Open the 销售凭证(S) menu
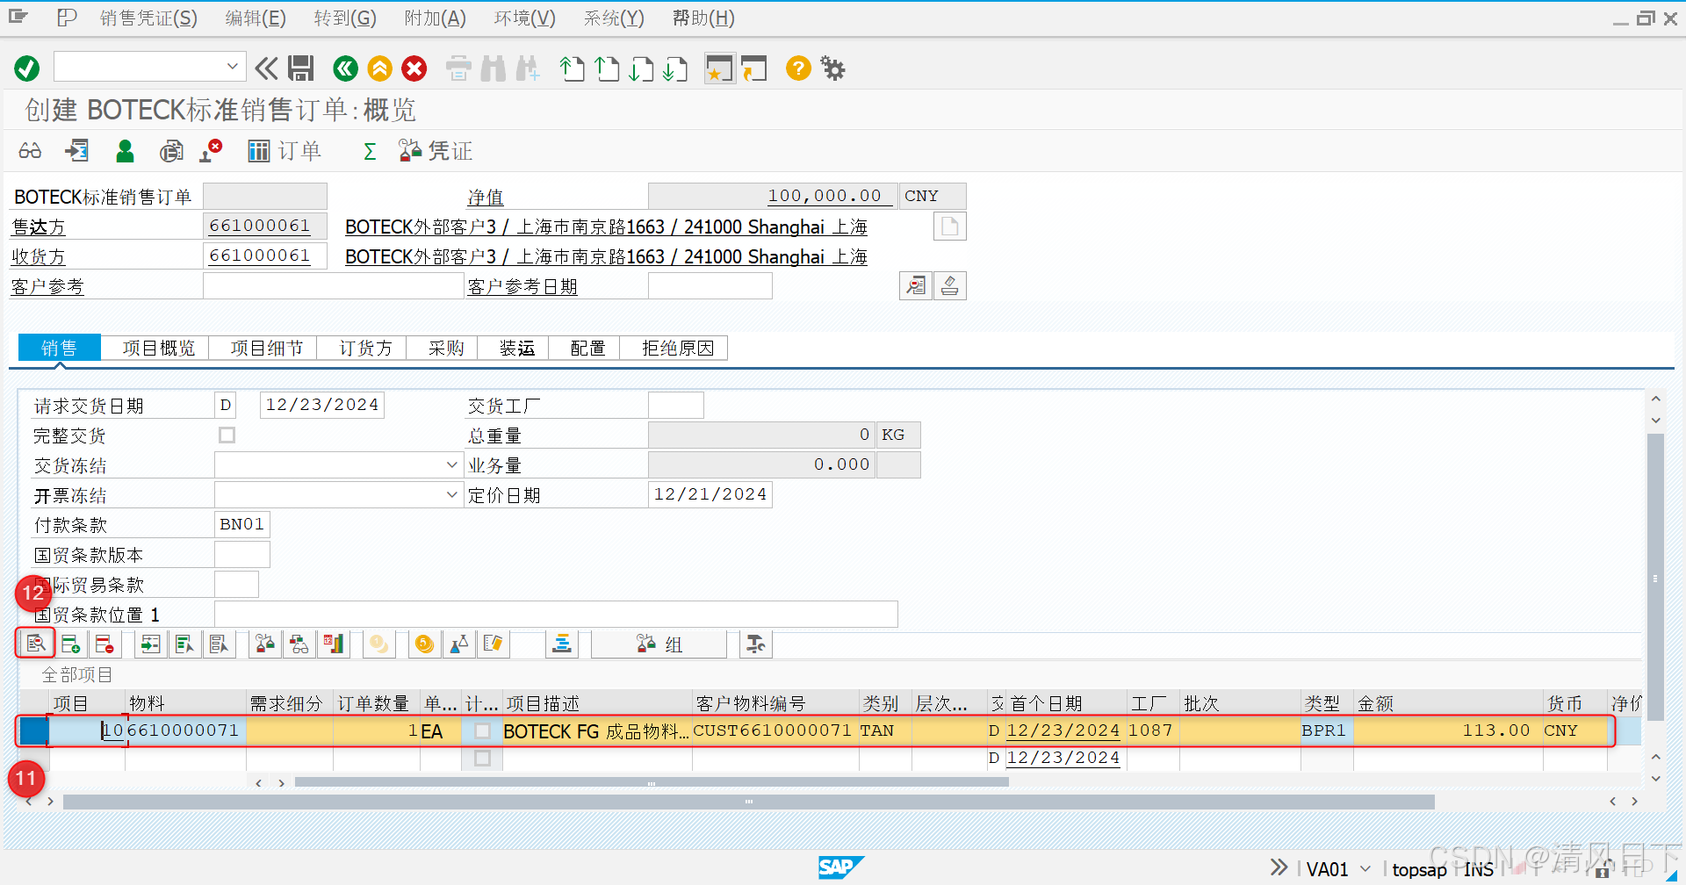Image resolution: width=1686 pixels, height=885 pixels. (x=148, y=18)
